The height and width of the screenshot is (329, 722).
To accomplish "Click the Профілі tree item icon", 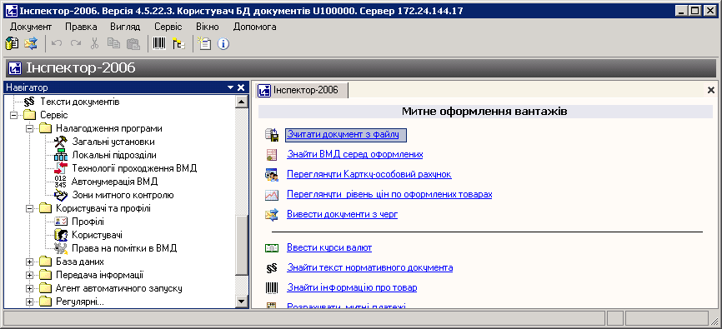I will [x=61, y=222].
